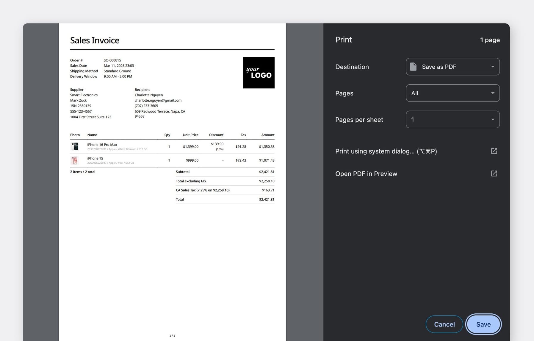The image size is (534, 341).
Task: Click the external link icon beside system dialog
Action: click(494, 151)
